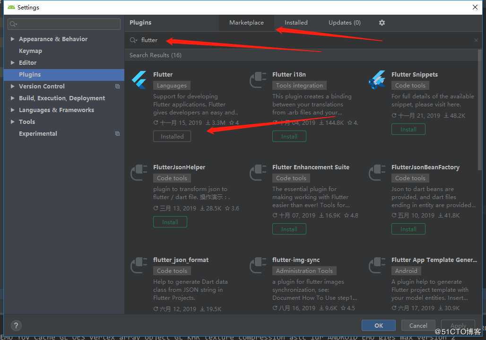
Task: Switch to the Installed tab
Action: point(296,23)
